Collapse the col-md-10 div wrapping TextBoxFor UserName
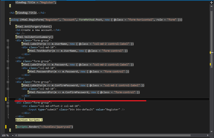The image size is (214, 138). (x=8, y=47)
